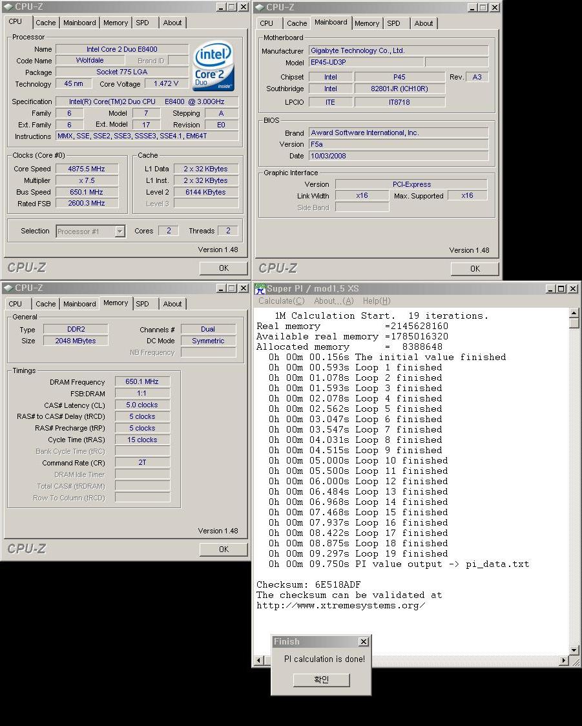
Task: Open About tab in bottom-left Memory CPU-Z window
Action: tap(172, 304)
